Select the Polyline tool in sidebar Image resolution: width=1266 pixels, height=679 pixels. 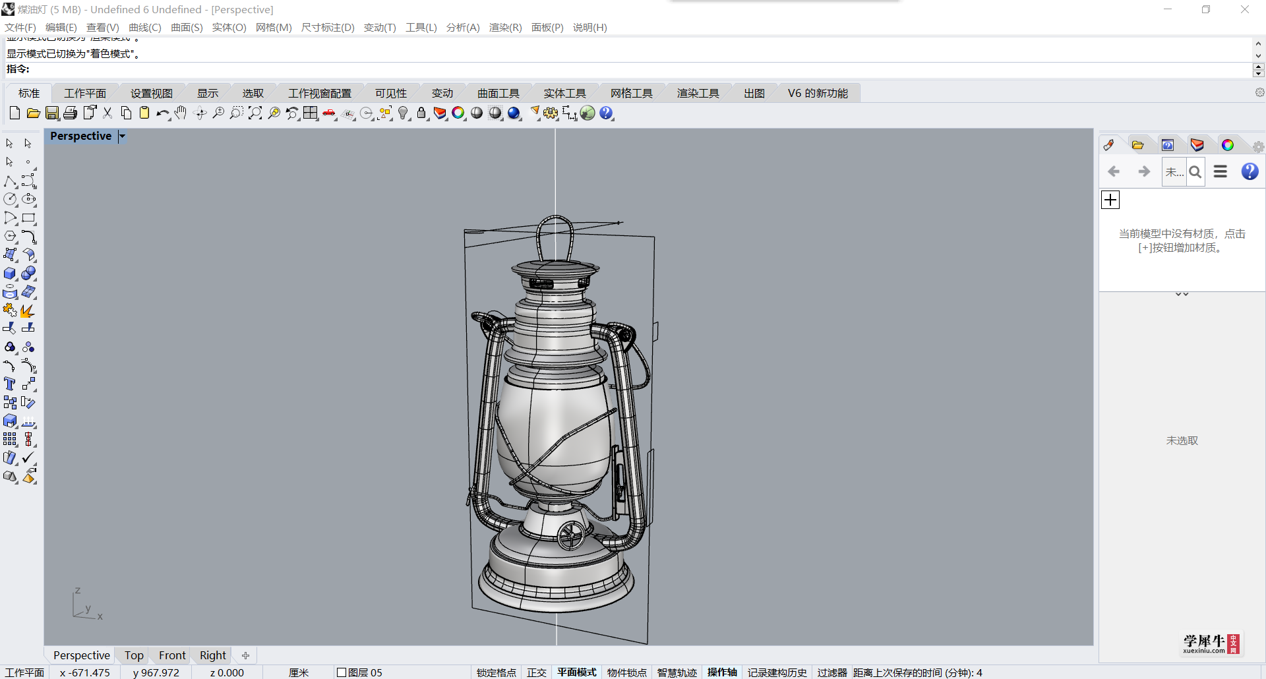pyautogui.click(x=11, y=181)
